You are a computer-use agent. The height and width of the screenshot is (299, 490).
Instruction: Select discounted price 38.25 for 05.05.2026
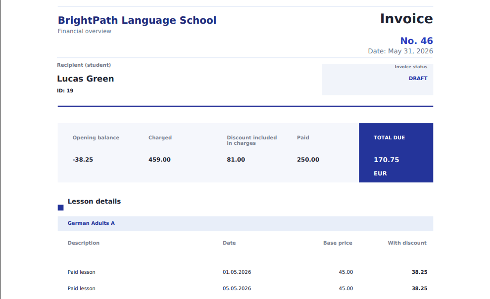coord(419,289)
